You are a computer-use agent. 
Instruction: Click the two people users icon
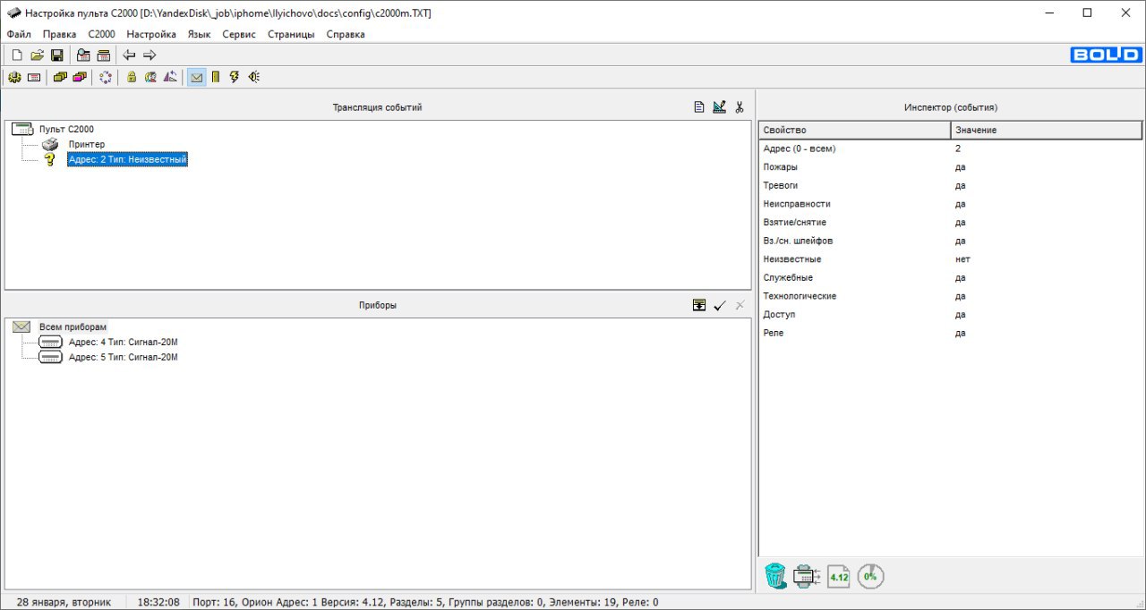(x=151, y=77)
